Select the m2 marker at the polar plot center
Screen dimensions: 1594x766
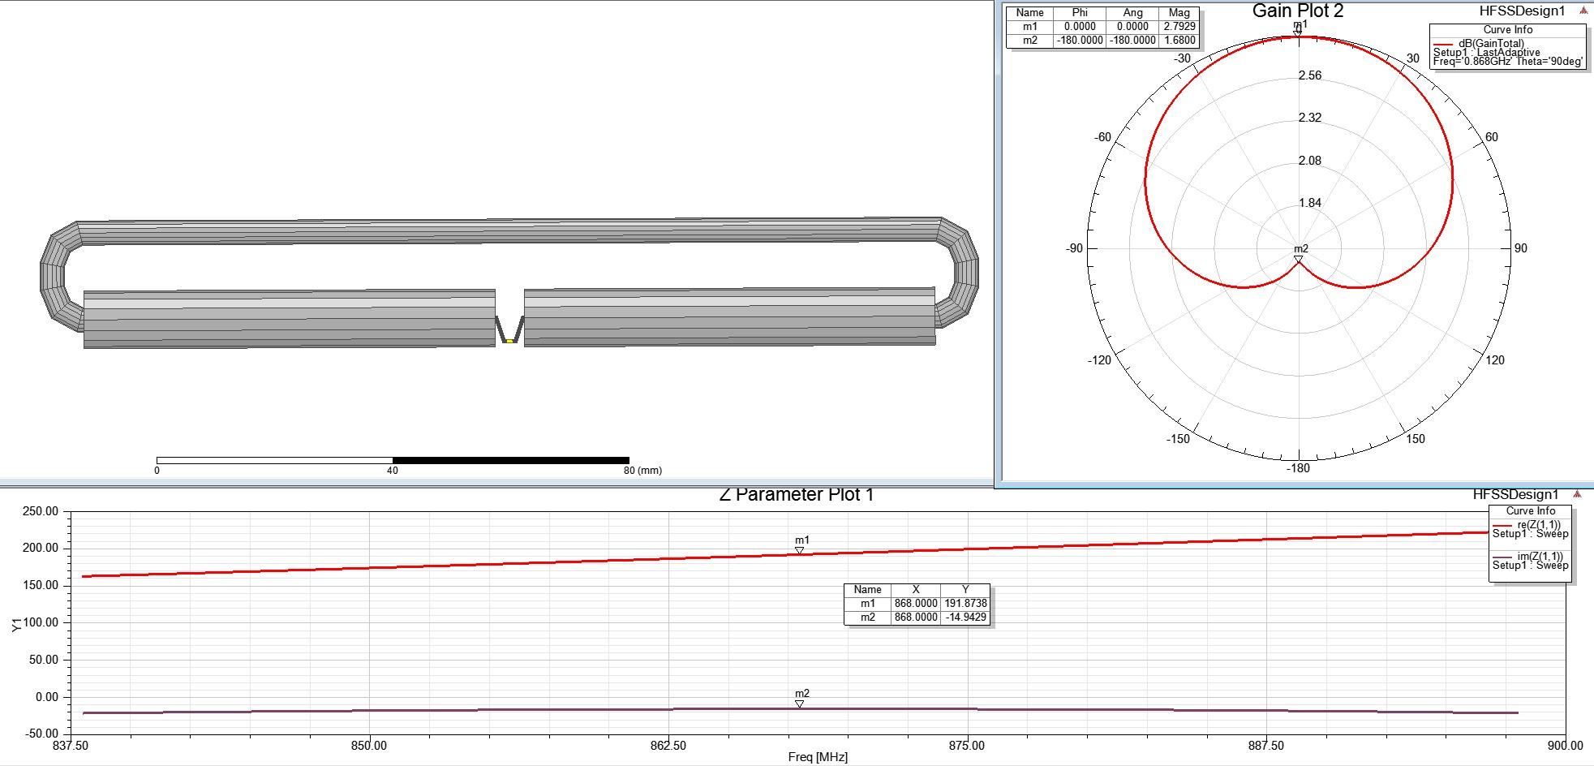click(1299, 260)
